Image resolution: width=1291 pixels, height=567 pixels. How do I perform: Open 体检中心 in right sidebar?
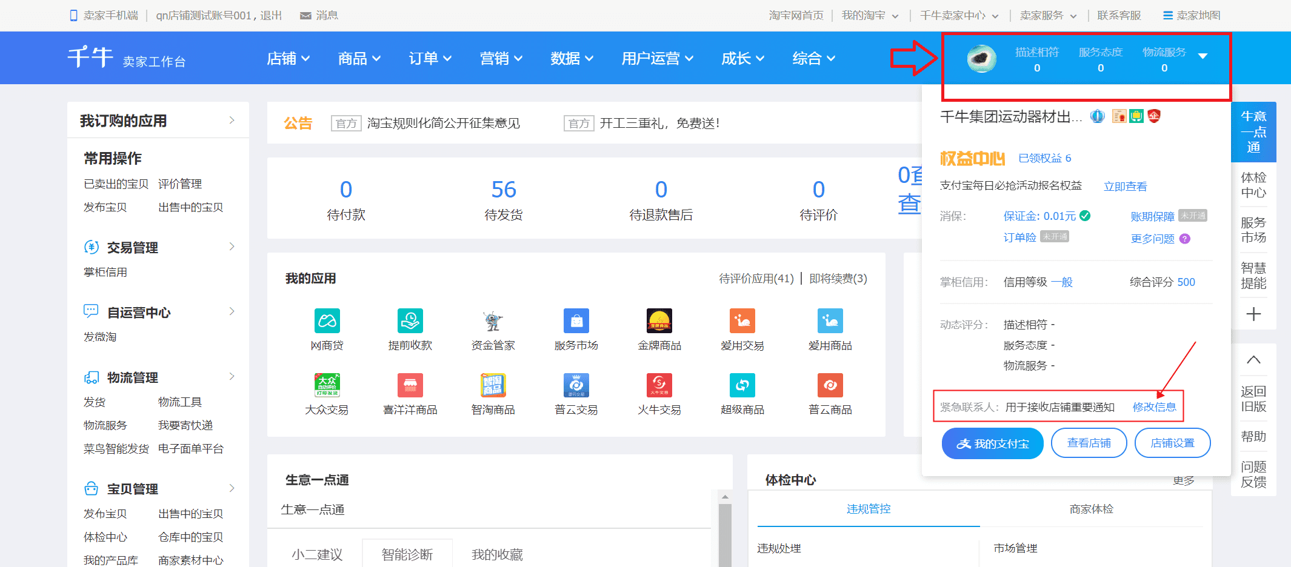pos(1253,185)
